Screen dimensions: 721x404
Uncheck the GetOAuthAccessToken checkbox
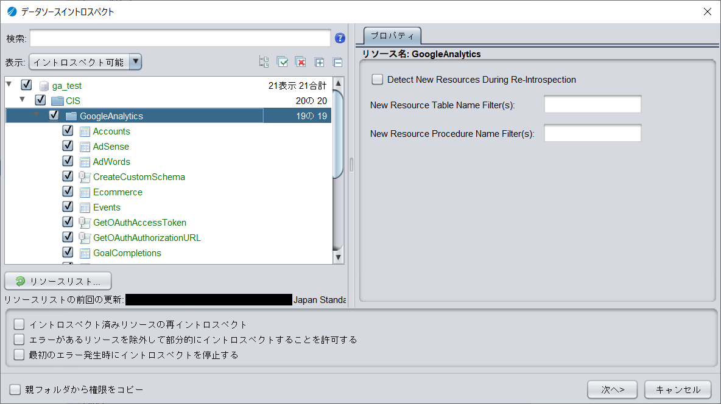tap(68, 221)
